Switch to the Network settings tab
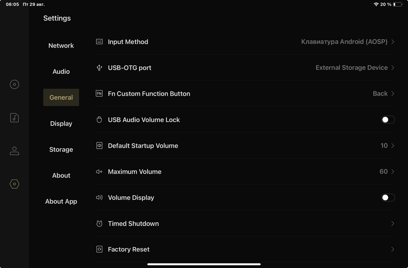This screenshot has height=268, width=408. tap(61, 46)
